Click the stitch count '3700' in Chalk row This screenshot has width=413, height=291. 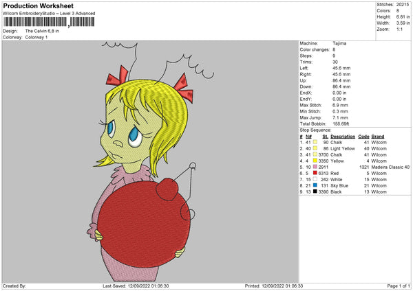point(324,154)
